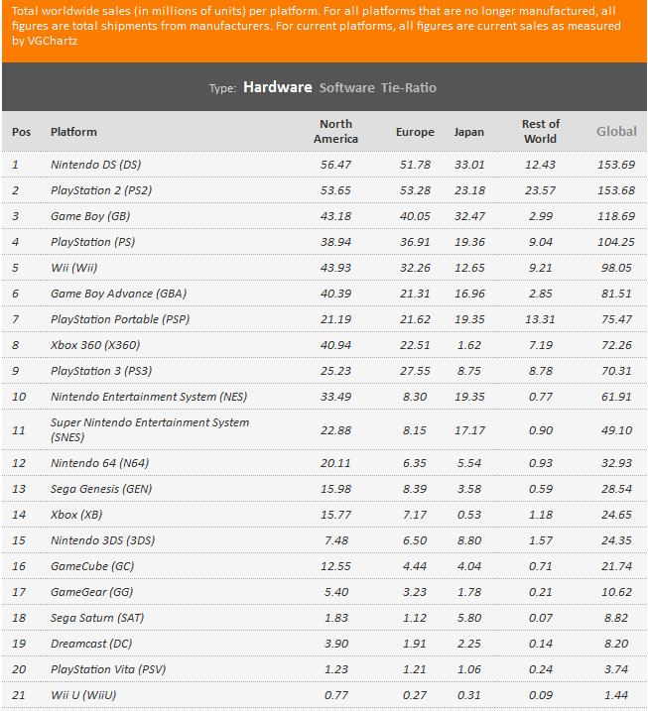This screenshot has width=648, height=711.
Task: Select PlayStation 3 Europe value 27.55
Action: click(x=415, y=372)
